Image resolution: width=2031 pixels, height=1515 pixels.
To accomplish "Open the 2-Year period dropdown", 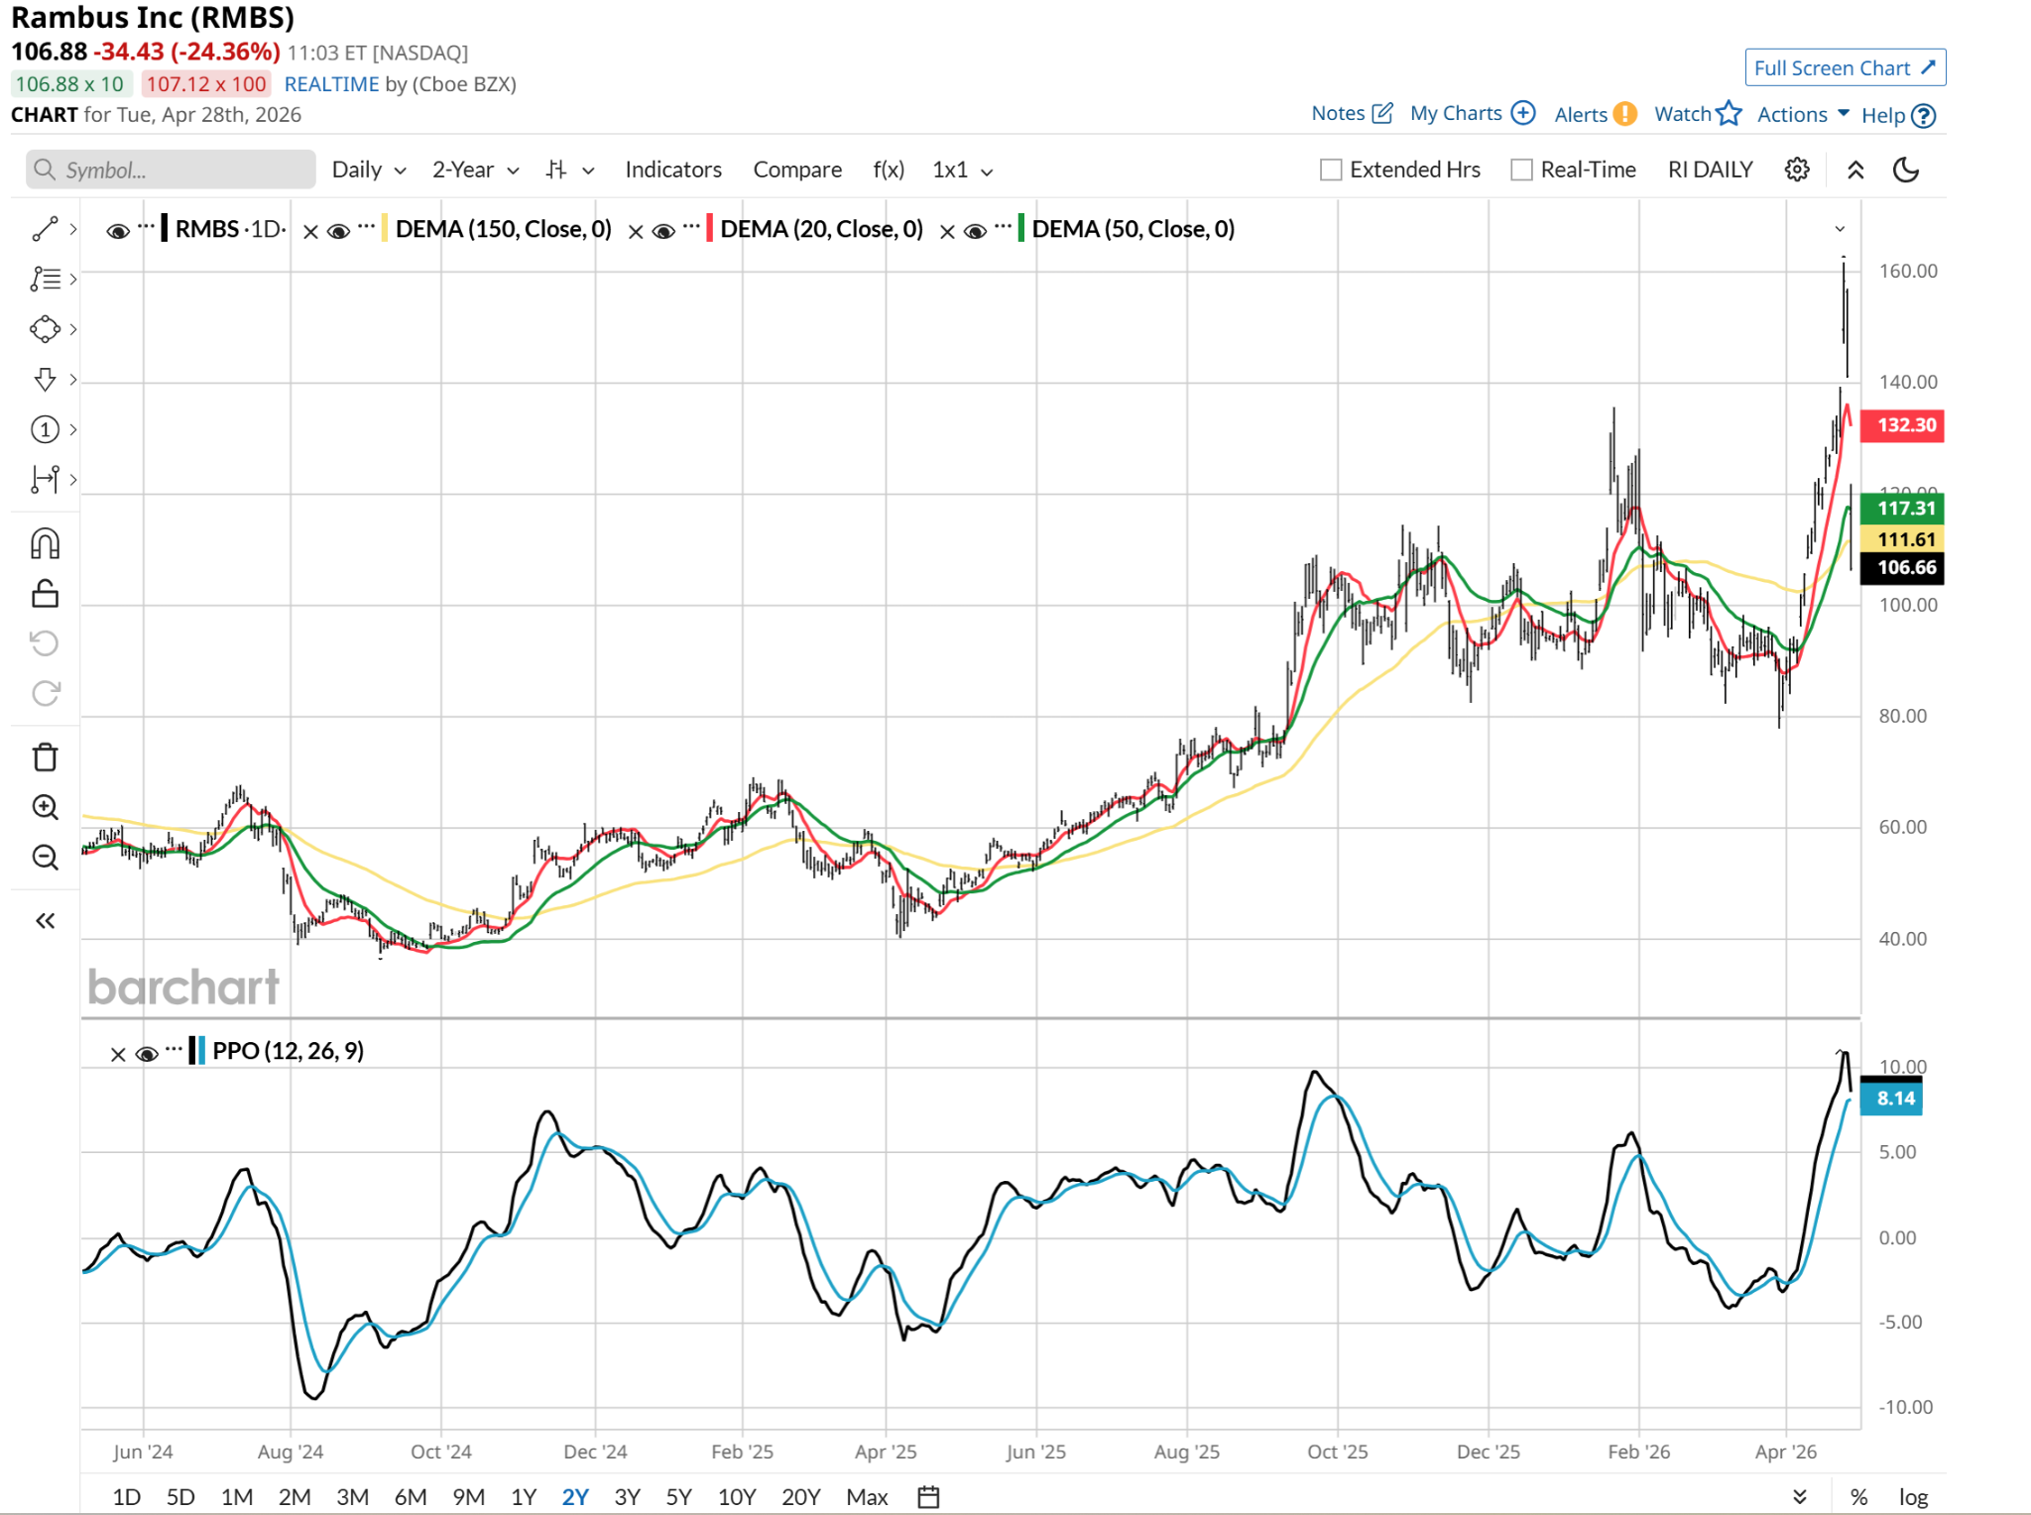I will 475,170.
